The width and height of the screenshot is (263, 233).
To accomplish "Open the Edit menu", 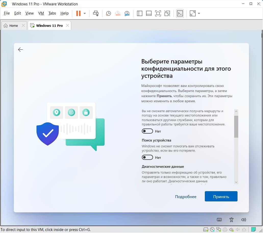I will (x=18, y=13).
